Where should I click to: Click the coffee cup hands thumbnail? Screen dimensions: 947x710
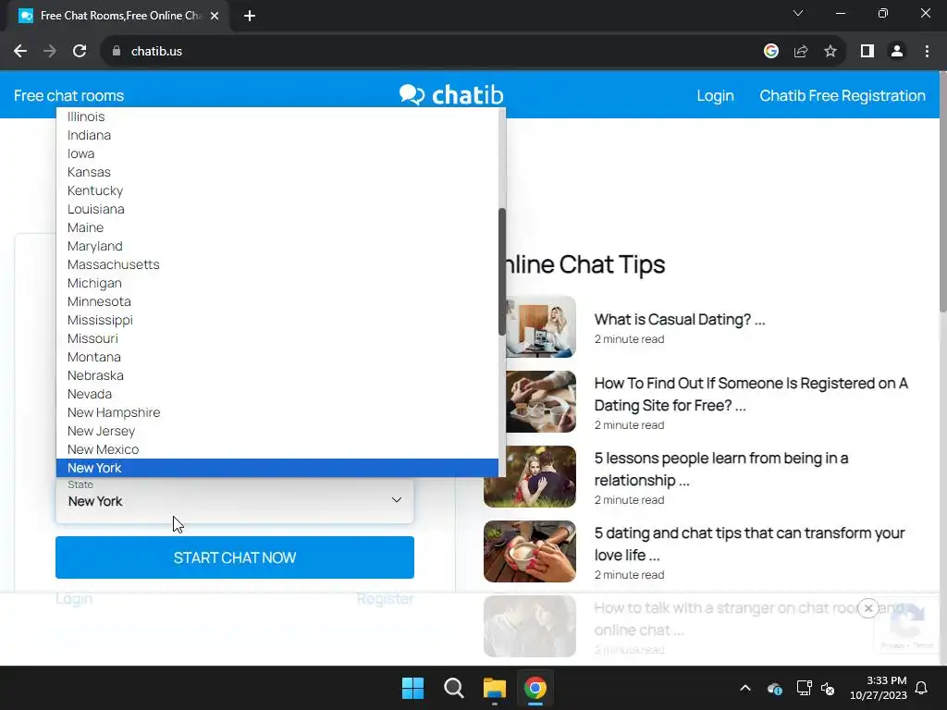point(530,551)
